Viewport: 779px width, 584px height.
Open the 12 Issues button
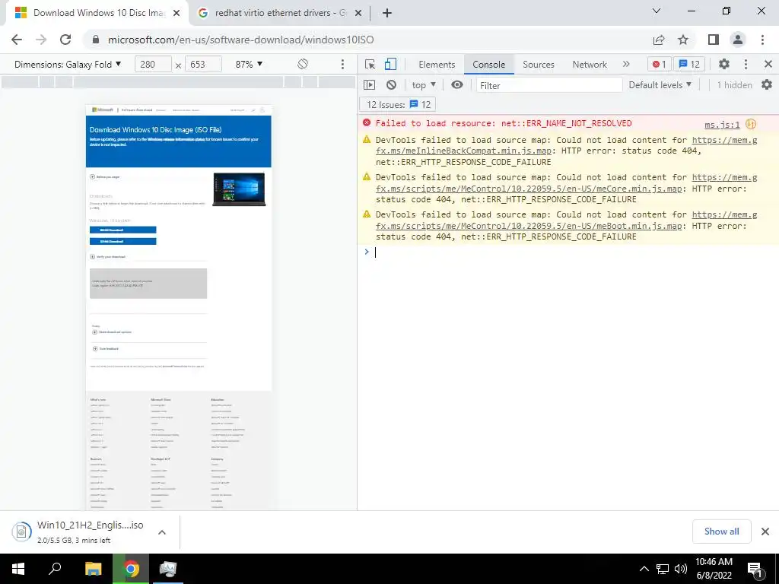click(397, 104)
